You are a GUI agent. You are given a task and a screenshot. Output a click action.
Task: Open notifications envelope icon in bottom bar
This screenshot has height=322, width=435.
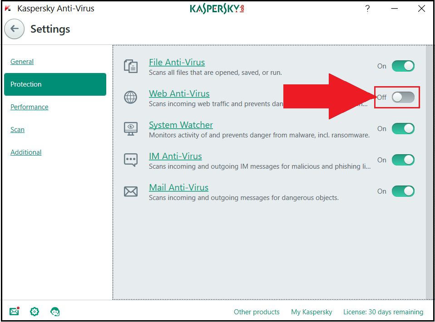point(15,312)
